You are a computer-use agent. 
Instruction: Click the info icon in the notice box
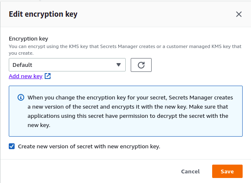tap(20, 98)
